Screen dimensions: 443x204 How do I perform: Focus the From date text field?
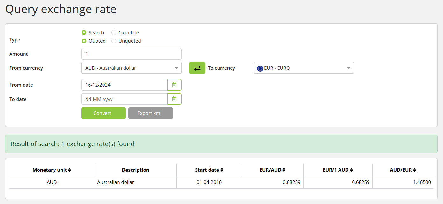124,85
